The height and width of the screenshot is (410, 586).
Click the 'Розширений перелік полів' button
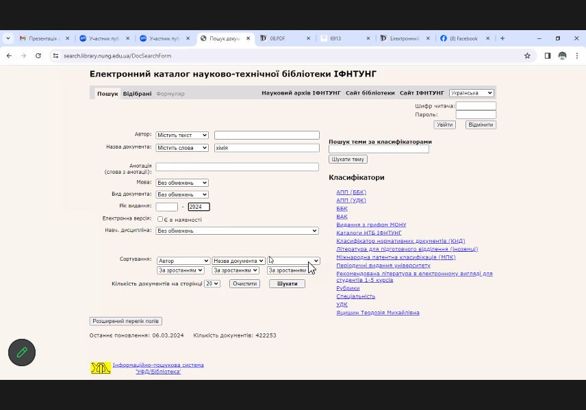(125, 321)
